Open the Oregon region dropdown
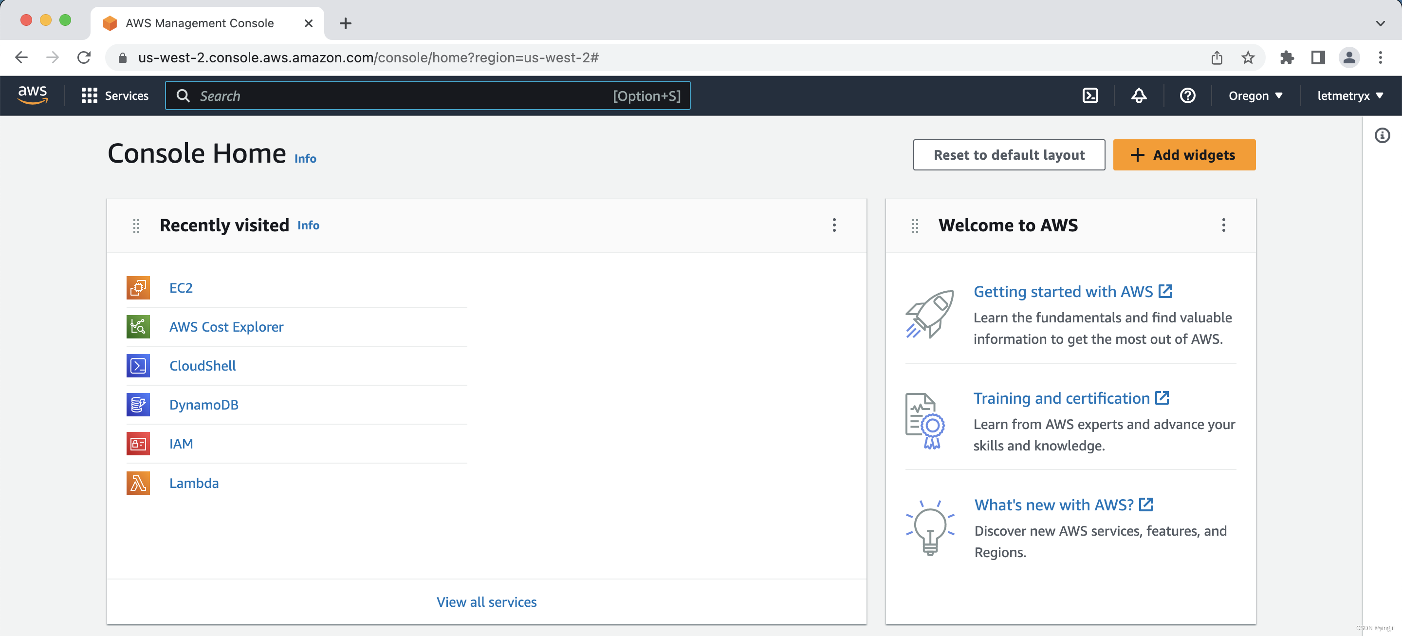Screen dimensions: 1402x636 point(1255,96)
